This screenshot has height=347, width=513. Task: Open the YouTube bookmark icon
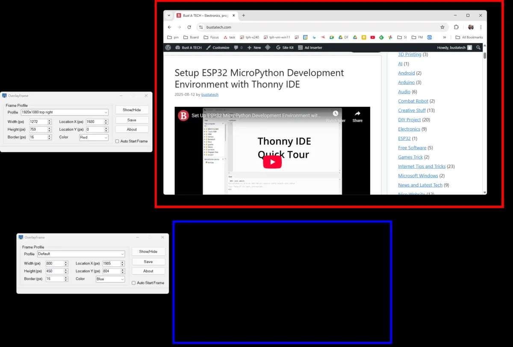[372, 37]
